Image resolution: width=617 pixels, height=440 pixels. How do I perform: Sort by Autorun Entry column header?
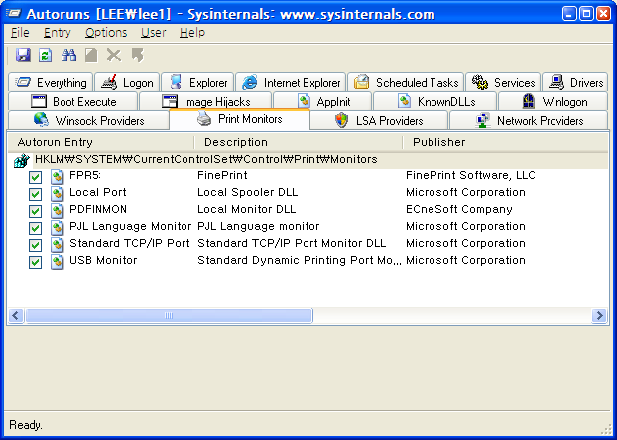pyautogui.click(x=101, y=142)
